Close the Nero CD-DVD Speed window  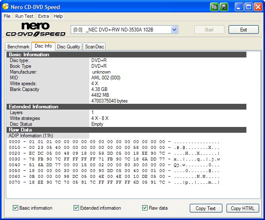point(258,7)
